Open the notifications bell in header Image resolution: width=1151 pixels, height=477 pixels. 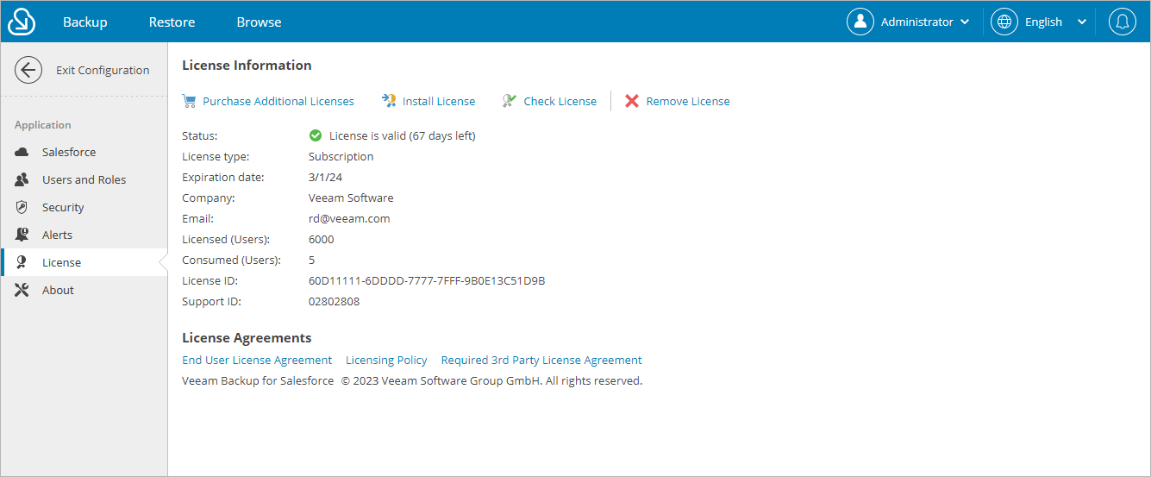[x=1122, y=22]
